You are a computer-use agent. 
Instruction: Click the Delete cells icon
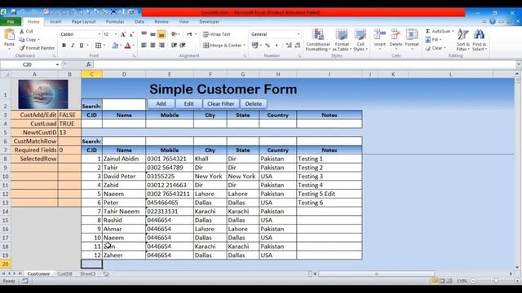pyautogui.click(x=396, y=34)
